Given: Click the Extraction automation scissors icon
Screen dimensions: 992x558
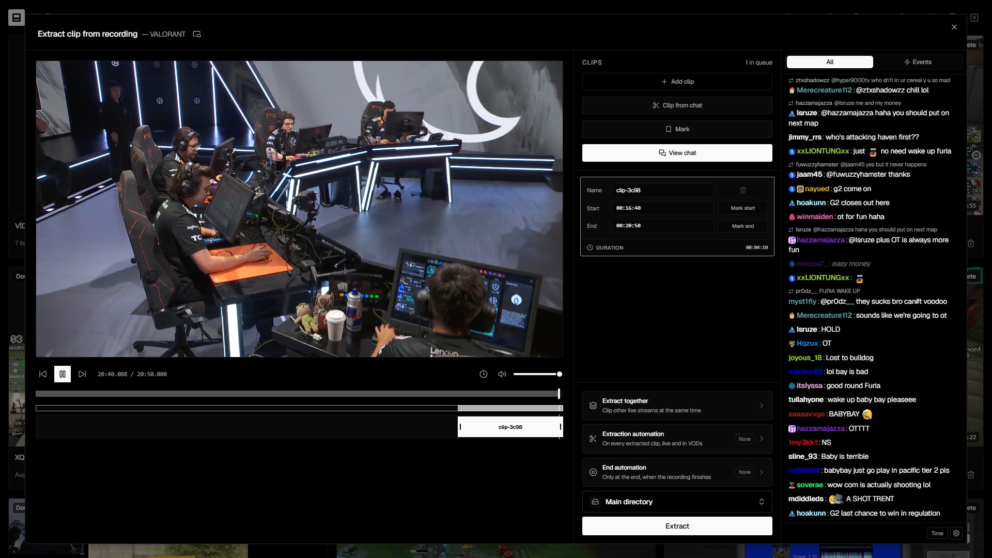Looking at the screenshot, I should click(x=593, y=439).
